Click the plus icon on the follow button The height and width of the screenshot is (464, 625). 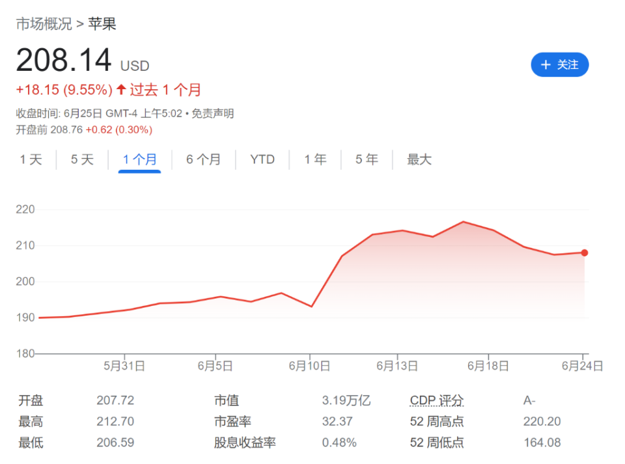click(546, 65)
